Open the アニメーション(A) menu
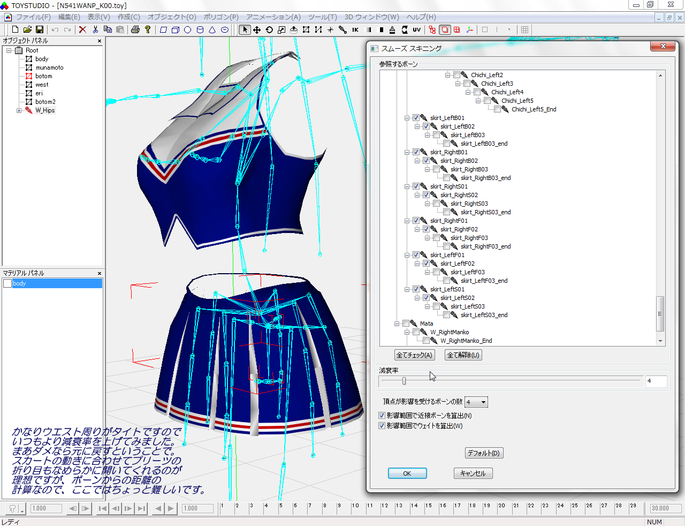 [x=273, y=17]
